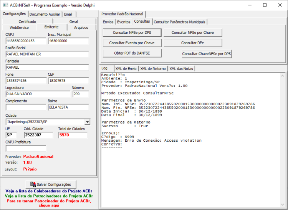Click the 'Cidade : Itapetininga/SP' log line
Image resolution: width=288 pixels, height=210 pixels.
pyautogui.click(x=131, y=82)
